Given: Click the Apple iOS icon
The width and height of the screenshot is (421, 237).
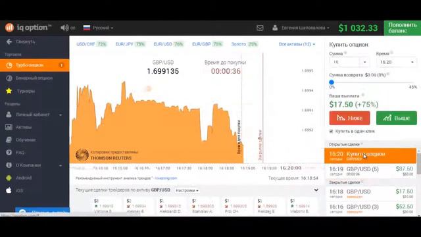Looking at the screenshot, I should click(x=9, y=190).
